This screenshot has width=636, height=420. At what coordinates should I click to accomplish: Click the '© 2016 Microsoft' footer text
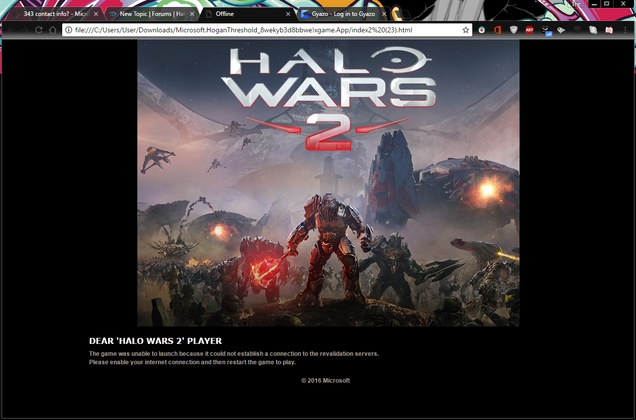(325, 381)
